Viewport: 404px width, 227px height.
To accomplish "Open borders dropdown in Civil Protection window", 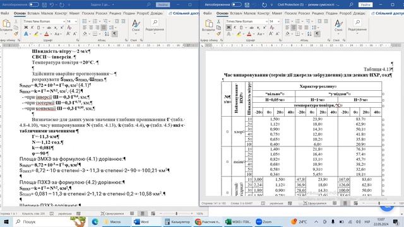I will 302,34.
